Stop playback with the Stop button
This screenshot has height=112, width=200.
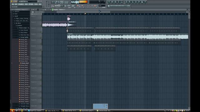pyautogui.click(x=59, y=6)
